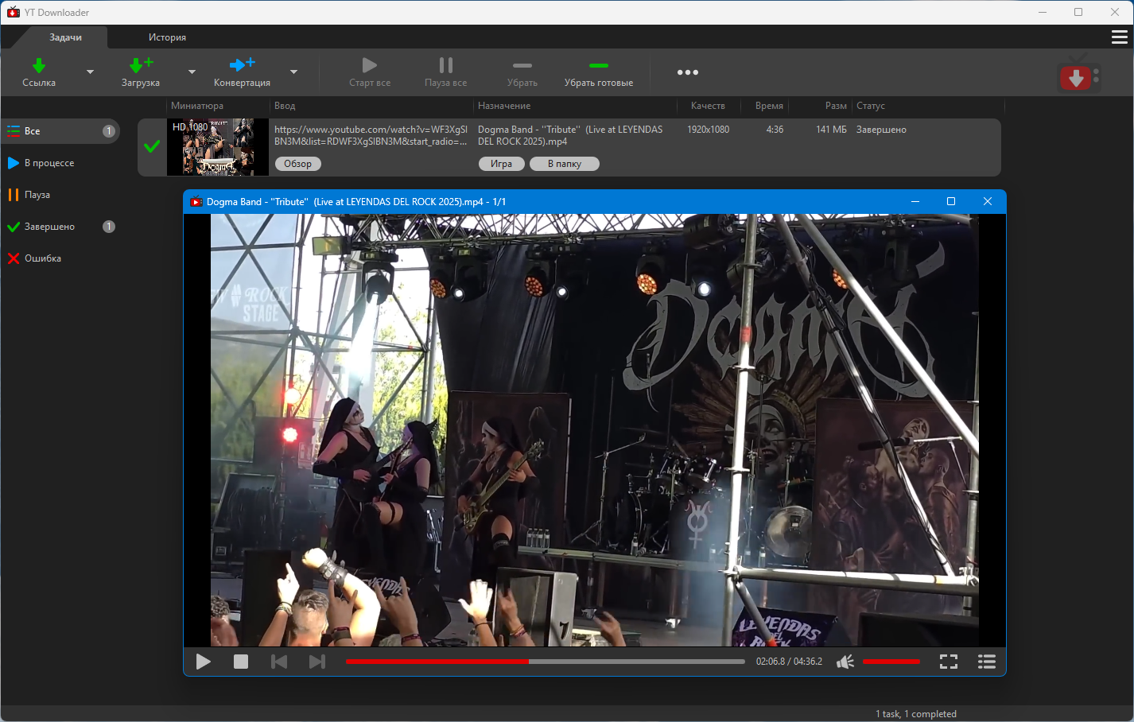
Task: Expand dropdown arrow next to Загрузка
Action: (192, 72)
